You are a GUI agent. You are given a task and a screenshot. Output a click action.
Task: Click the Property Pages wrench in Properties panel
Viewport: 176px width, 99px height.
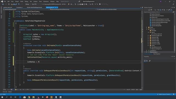(x=150, y=61)
